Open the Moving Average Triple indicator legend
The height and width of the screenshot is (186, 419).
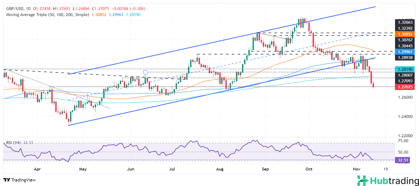coord(47,15)
